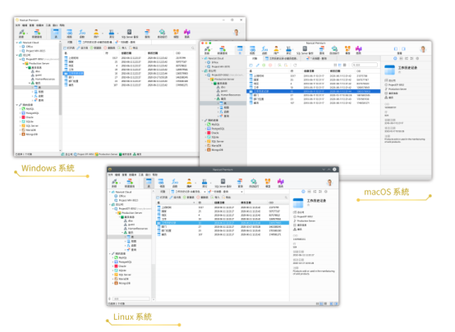Expand PostgreSQL connection in macOS window tree

[x=206, y=129]
